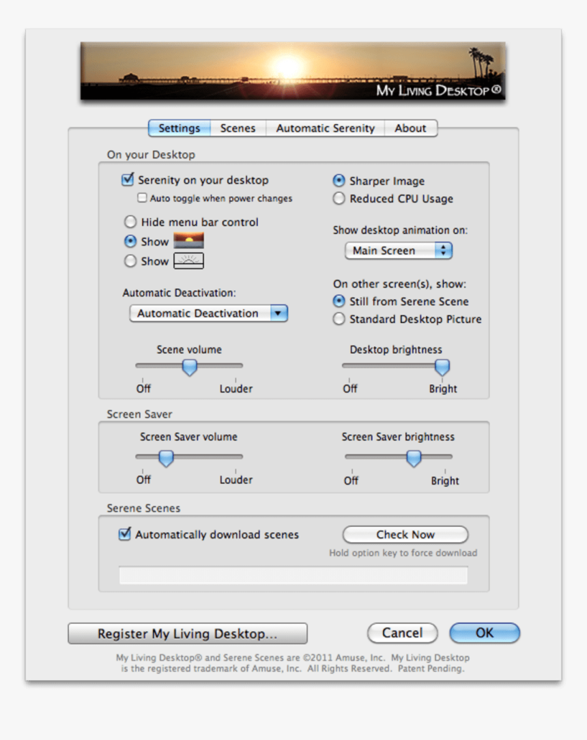The height and width of the screenshot is (740, 587).
Task: Choose Standard Desktop Picture option
Action: tap(339, 319)
